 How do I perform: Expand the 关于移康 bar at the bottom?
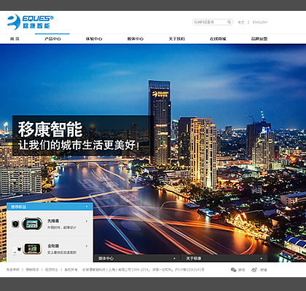261,258
